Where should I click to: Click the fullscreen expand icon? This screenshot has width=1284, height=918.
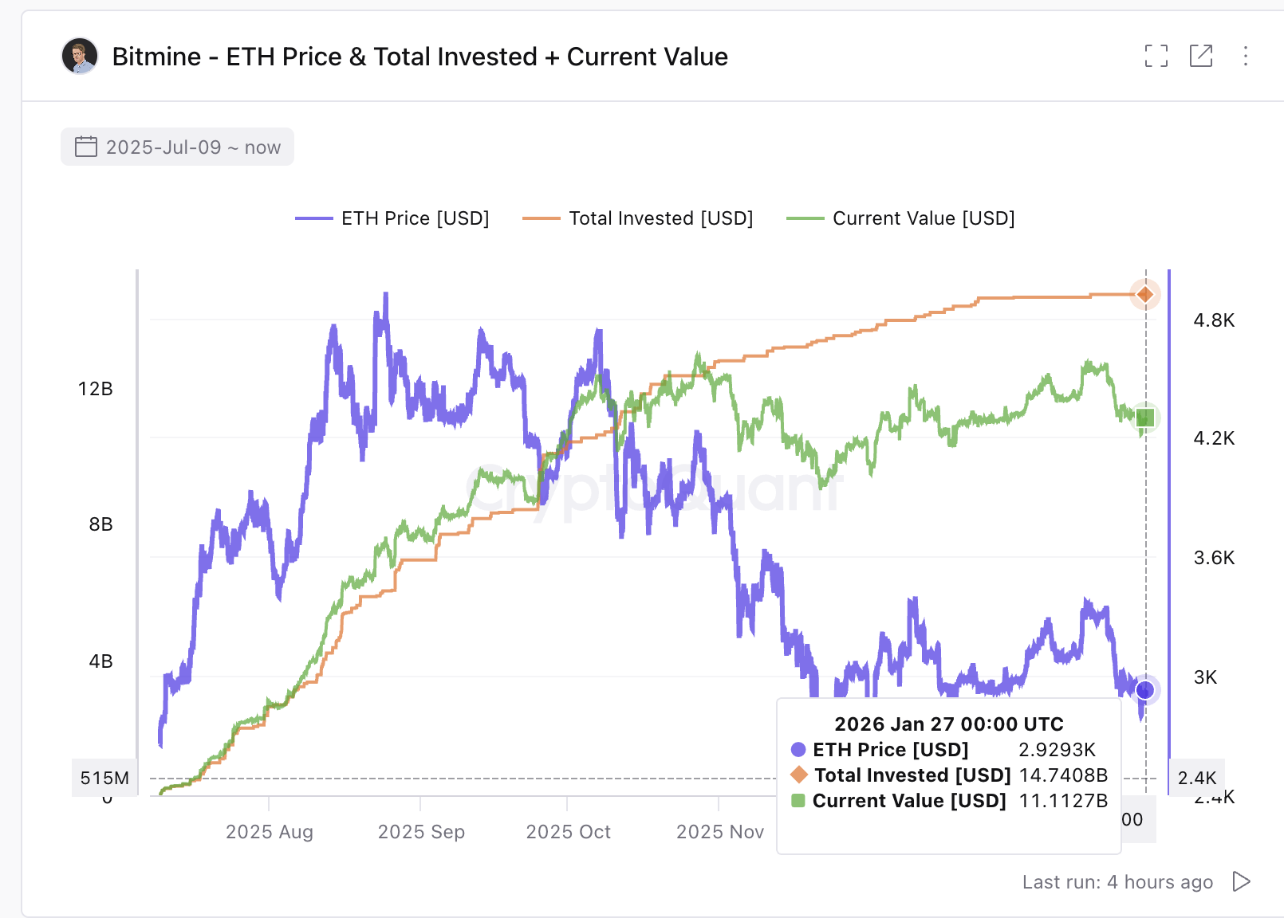point(1156,56)
